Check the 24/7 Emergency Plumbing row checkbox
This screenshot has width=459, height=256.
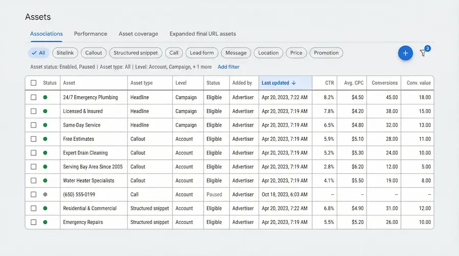[x=34, y=97]
